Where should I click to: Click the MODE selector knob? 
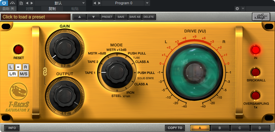(x=117, y=73)
